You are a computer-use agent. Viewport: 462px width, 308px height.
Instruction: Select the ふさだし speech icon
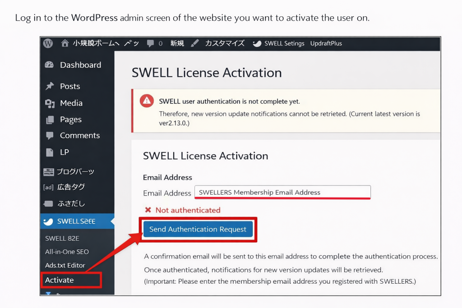[x=48, y=203]
